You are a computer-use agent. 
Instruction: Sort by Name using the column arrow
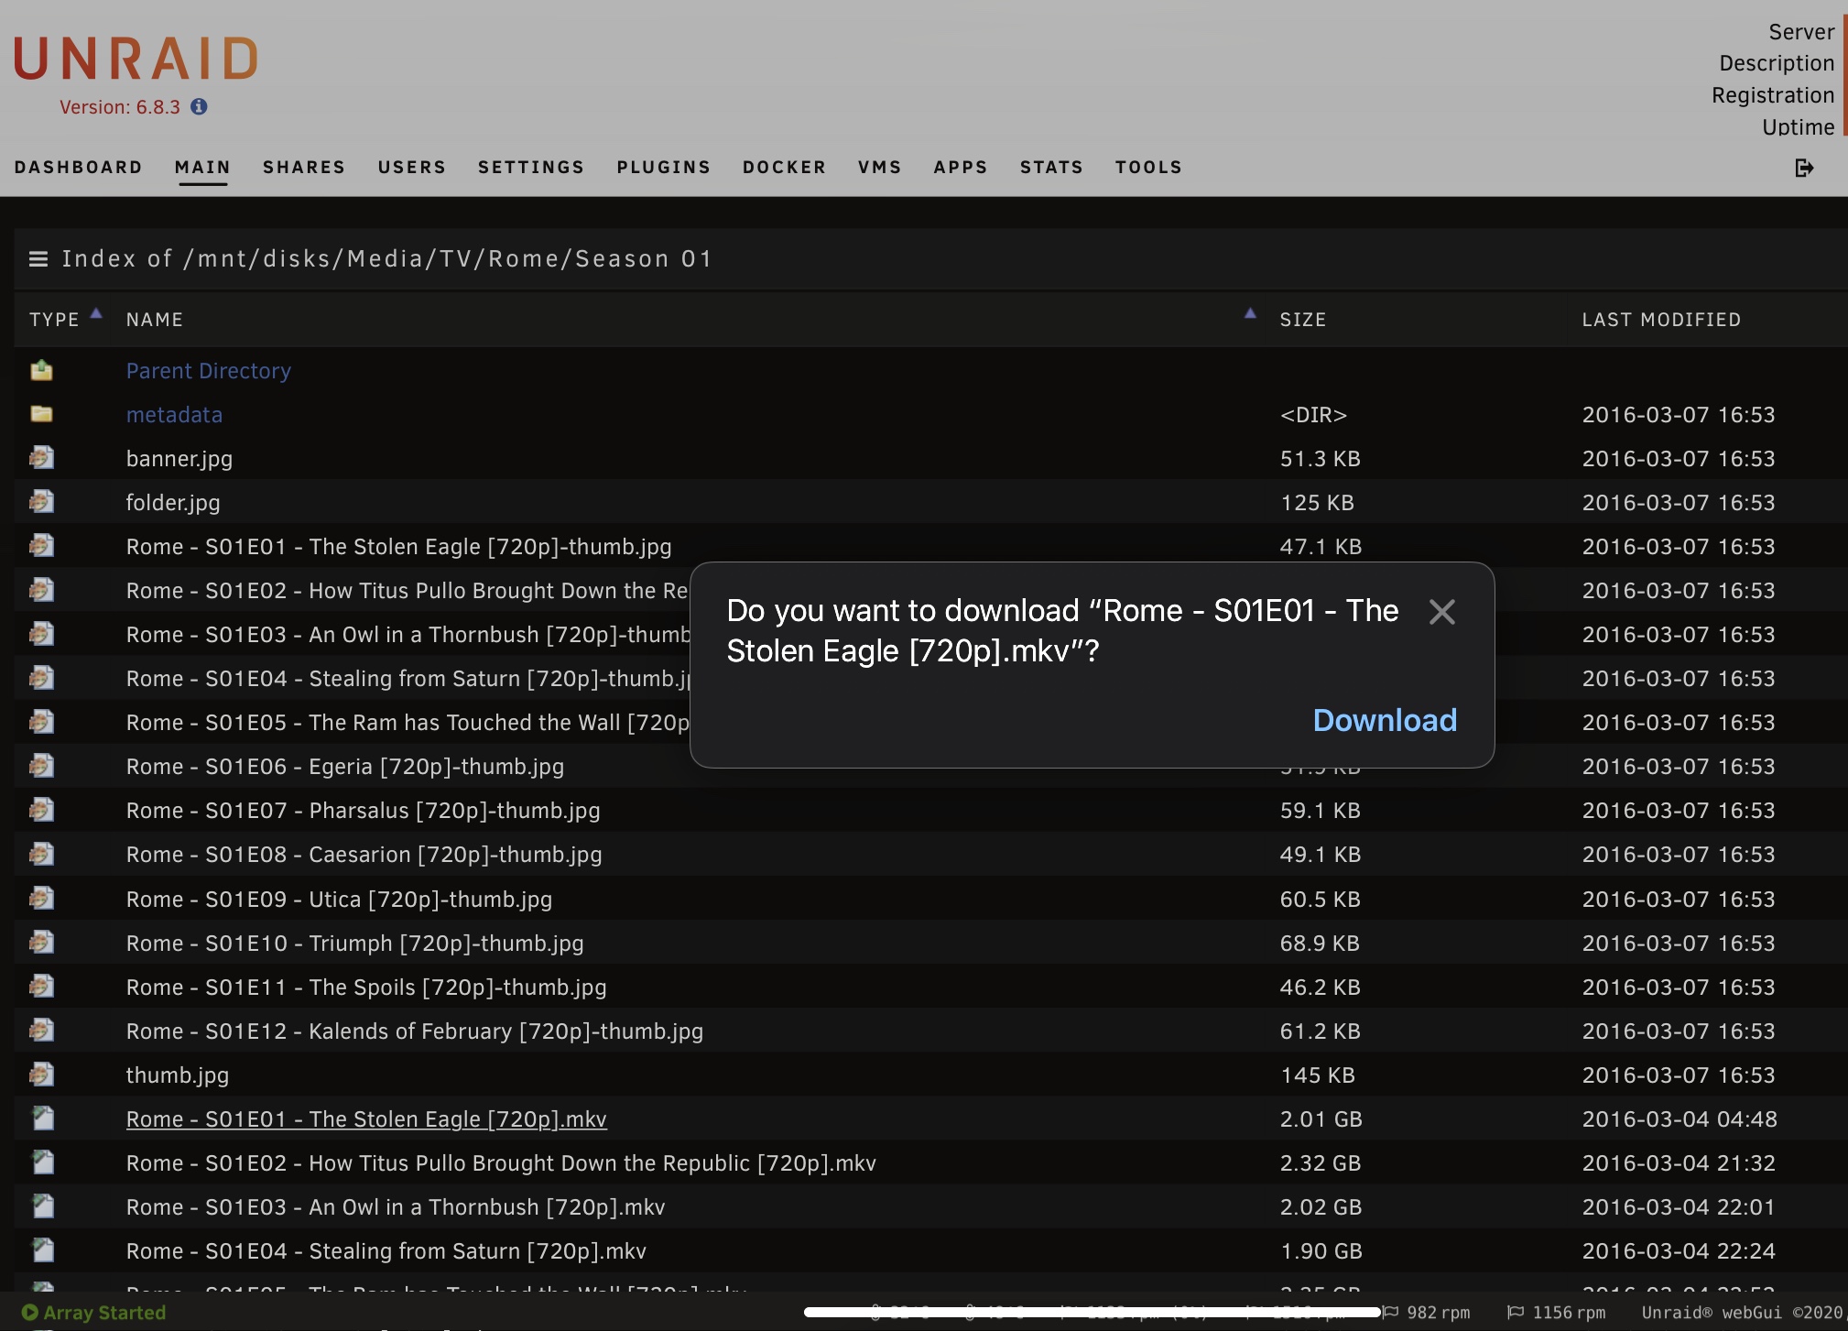1250,314
